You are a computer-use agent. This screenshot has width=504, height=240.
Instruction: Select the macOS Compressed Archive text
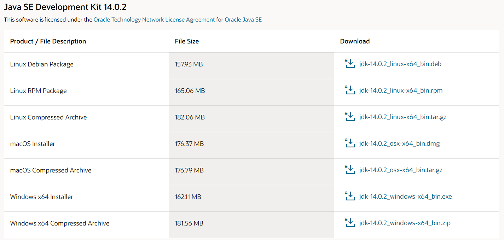point(51,170)
